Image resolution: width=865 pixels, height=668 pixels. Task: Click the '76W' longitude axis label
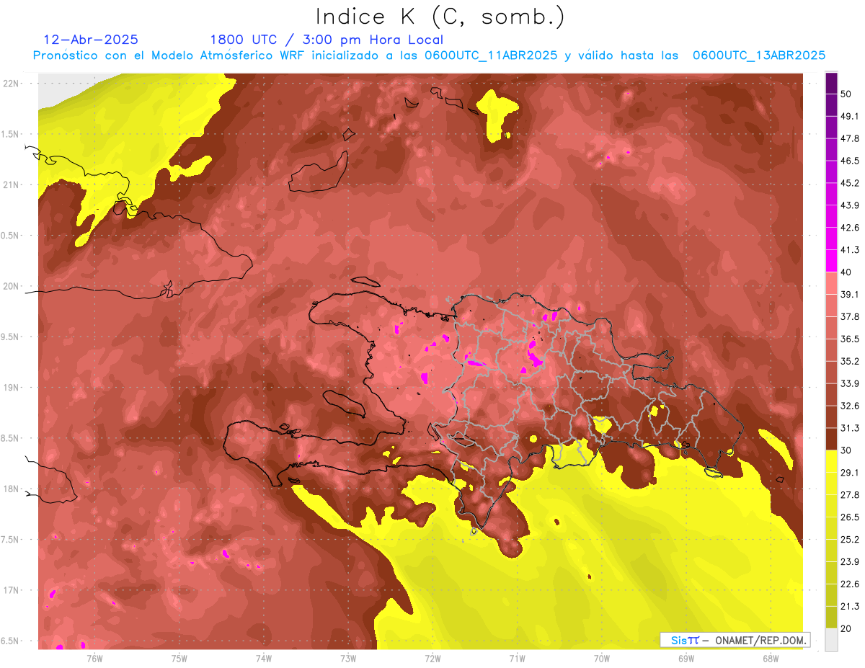coord(94,659)
